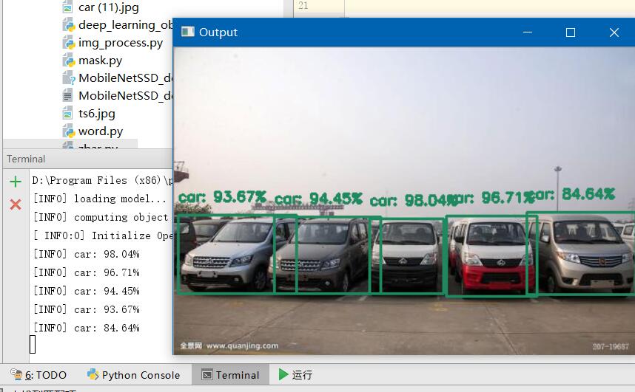
Task: Click the Output window title text
Action: [218, 32]
